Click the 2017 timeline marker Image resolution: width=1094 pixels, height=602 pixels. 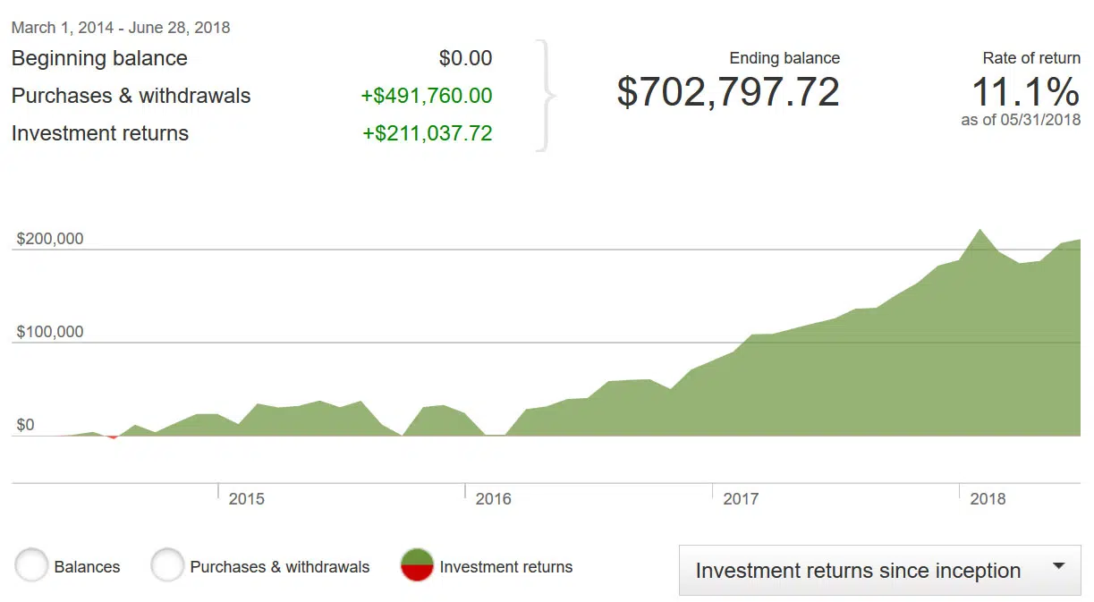coord(741,498)
